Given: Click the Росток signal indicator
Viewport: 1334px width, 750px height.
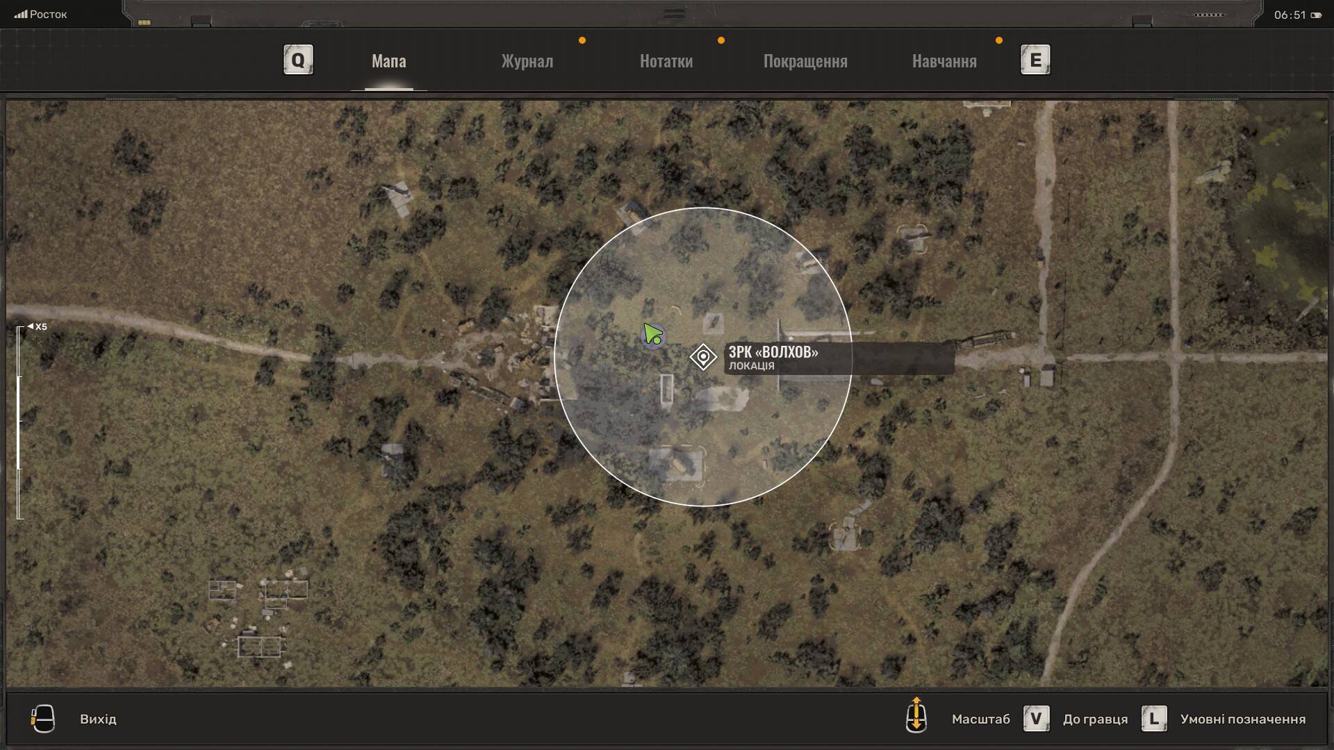Looking at the screenshot, I should [40, 15].
